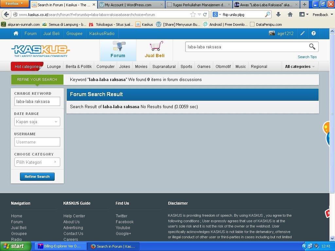Go back using the browser back arrow
Screen dimensions: 335x251
coord(7,14)
